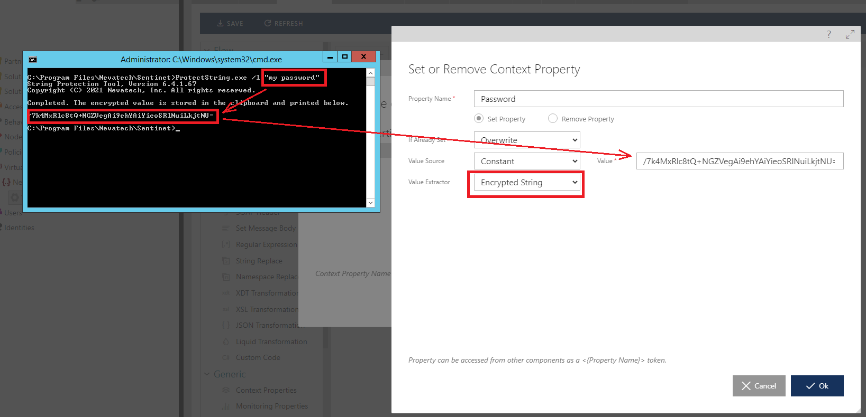This screenshot has width=866, height=417.
Task: Open the If Already Set dropdown showing Overwrite
Action: (x=527, y=140)
